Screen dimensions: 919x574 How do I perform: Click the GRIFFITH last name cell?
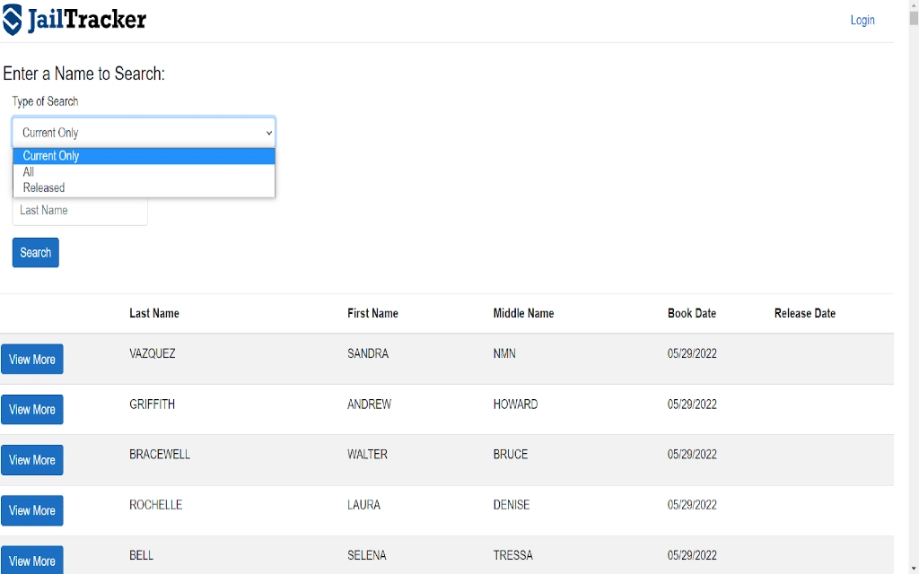[x=153, y=404]
